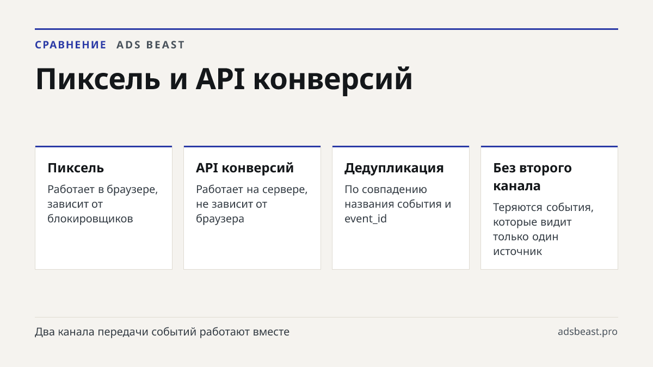Click the 'ADS BEAST' brand text
Image resolution: width=653 pixels, height=367 pixels.
[x=151, y=45]
